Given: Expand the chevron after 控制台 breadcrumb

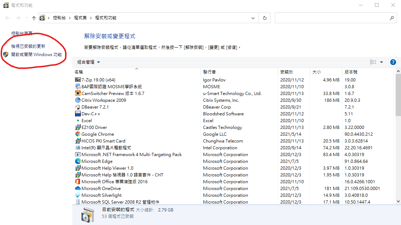Looking at the screenshot, I should click(70, 18).
